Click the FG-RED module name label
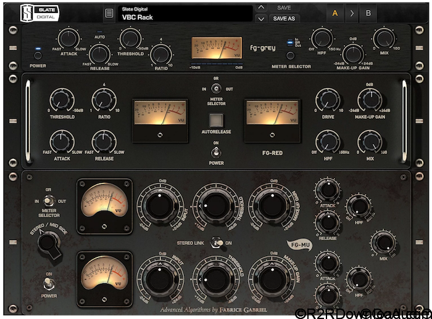The height and width of the screenshot is (319, 432). 273,153
